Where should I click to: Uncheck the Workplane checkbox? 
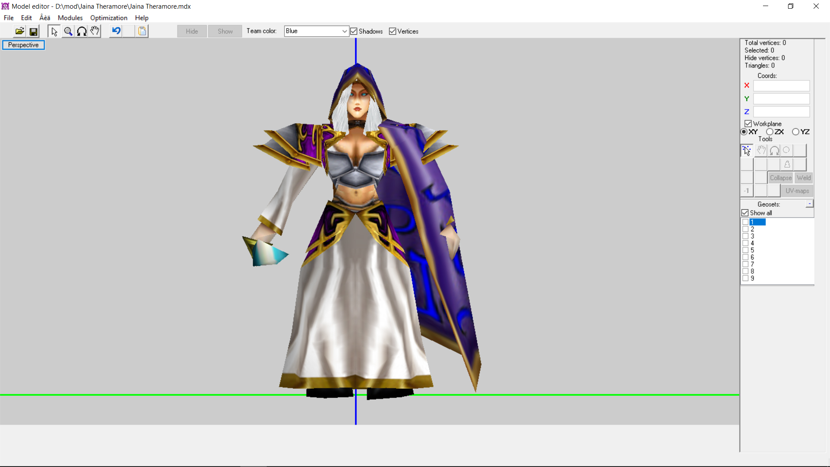tap(748, 124)
